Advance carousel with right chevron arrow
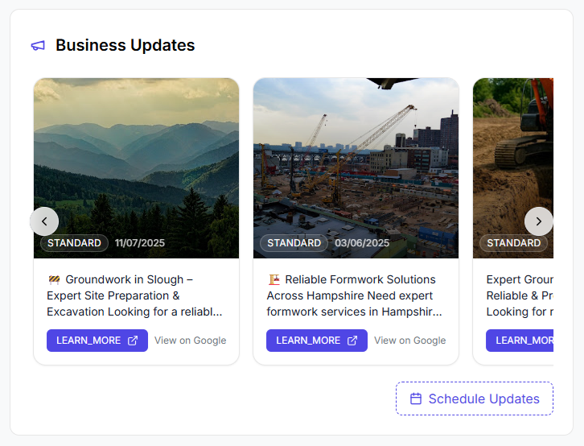The height and width of the screenshot is (446, 584). click(x=539, y=221)
